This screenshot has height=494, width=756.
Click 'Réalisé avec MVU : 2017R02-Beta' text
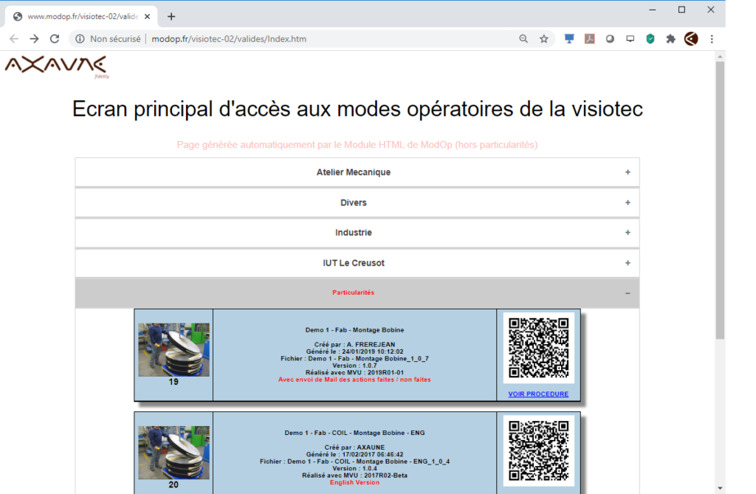[354, 476]
